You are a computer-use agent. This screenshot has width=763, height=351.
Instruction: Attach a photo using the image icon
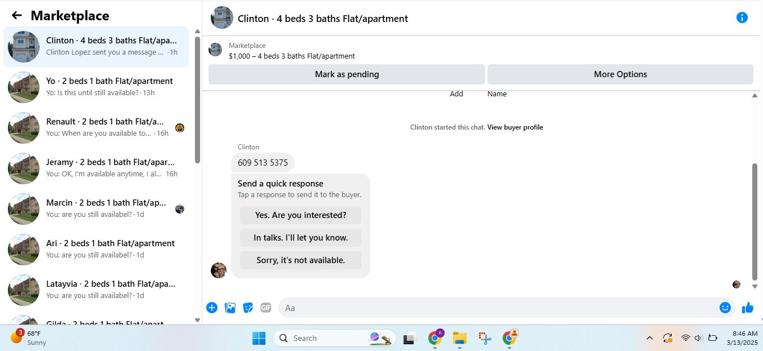pos(230,308)
